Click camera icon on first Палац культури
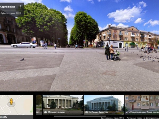The width and height of the screenshot is (159, 119). click(x=45, y=112)
